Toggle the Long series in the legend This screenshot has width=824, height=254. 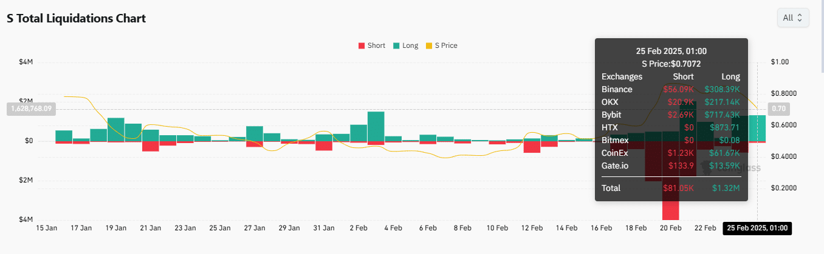pos(410,45)
